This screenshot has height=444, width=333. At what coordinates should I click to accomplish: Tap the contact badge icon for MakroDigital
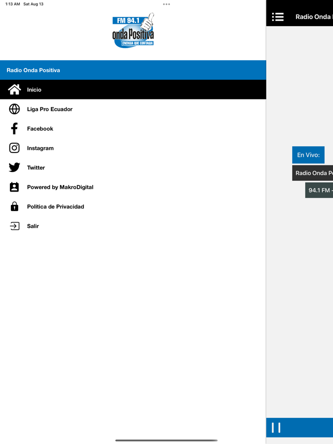click(x=14, y=187)
